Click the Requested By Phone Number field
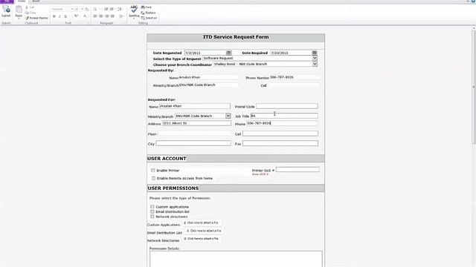The image size is (476, 267). point(295,77)
